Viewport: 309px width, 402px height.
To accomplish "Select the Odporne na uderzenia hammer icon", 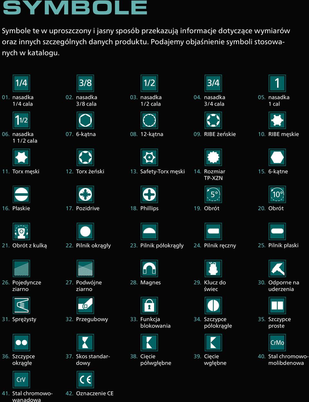I will click(277, 268).
